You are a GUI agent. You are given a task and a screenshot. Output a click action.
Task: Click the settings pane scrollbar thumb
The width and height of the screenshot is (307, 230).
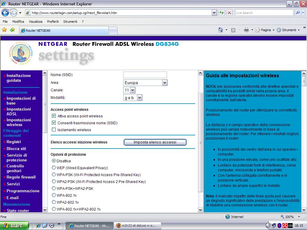[201, 143]
